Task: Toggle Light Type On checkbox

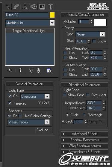Action: coord(10,96)
